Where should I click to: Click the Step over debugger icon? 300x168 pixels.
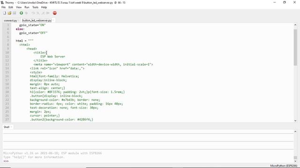click(x=33, y=13)
